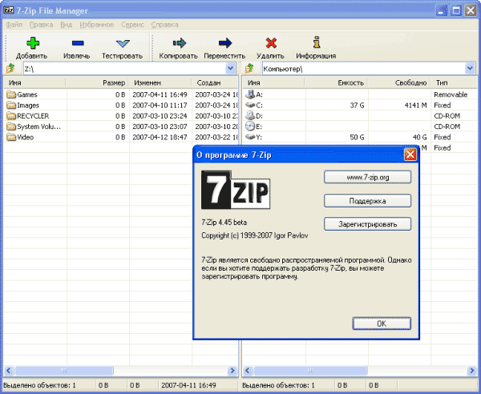Select hard drive C: icon
This screenshot has width=481, height=394.
click(x=250, y=105)
